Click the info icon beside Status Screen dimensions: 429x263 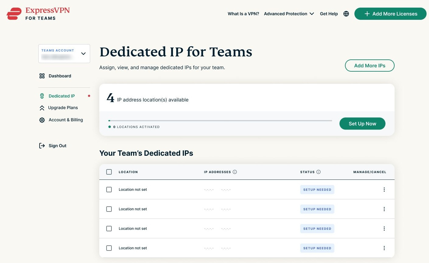[x=318, y=172]
